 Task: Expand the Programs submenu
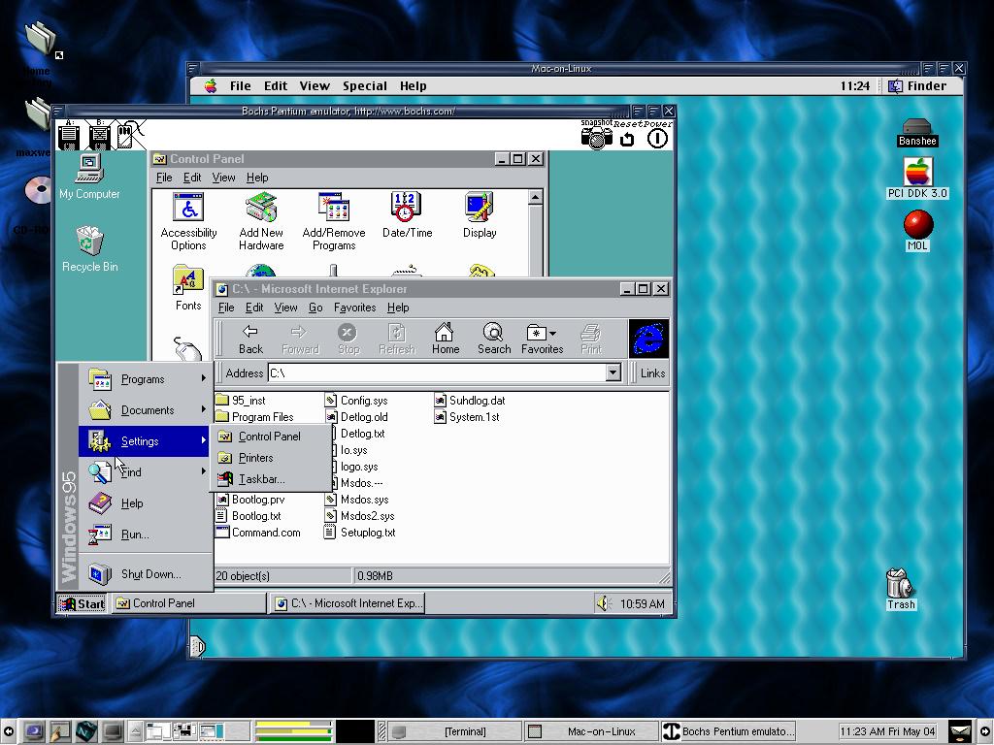click(146, 379)
